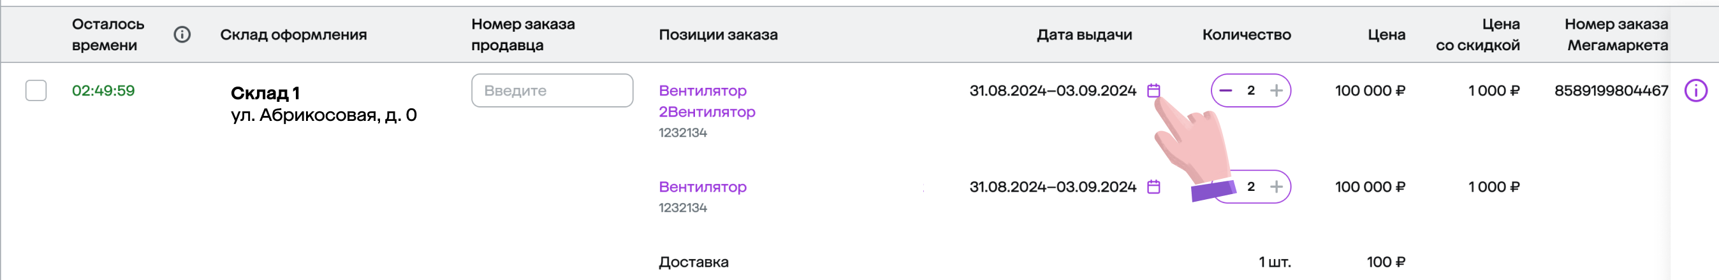
Task: Open purple info icon next to order 8589199804467
Action: (x=1695, y=90)
